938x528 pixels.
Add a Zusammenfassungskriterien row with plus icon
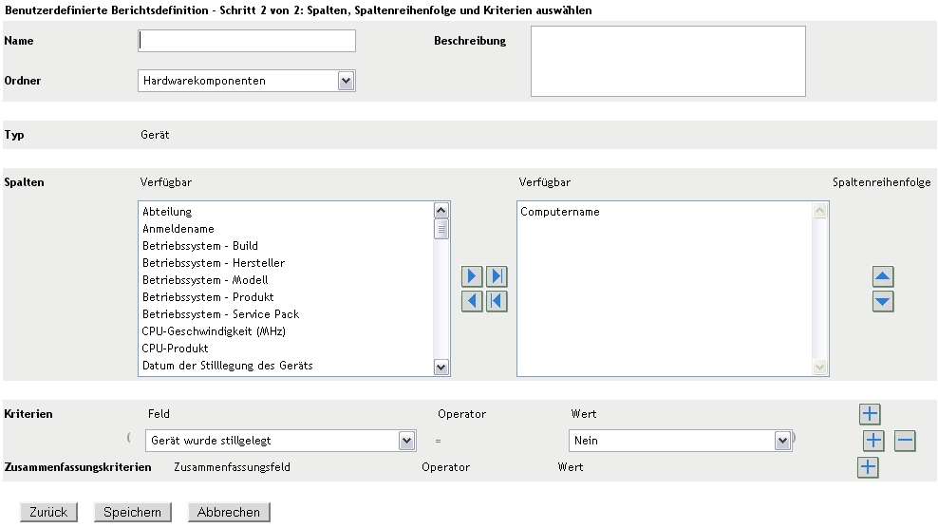868,467
